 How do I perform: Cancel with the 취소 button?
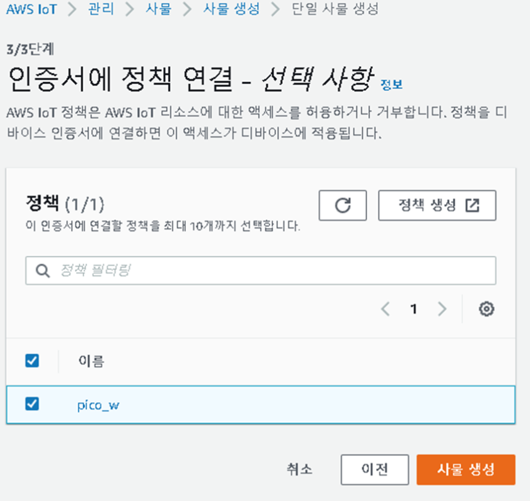(x=300, y=469)
